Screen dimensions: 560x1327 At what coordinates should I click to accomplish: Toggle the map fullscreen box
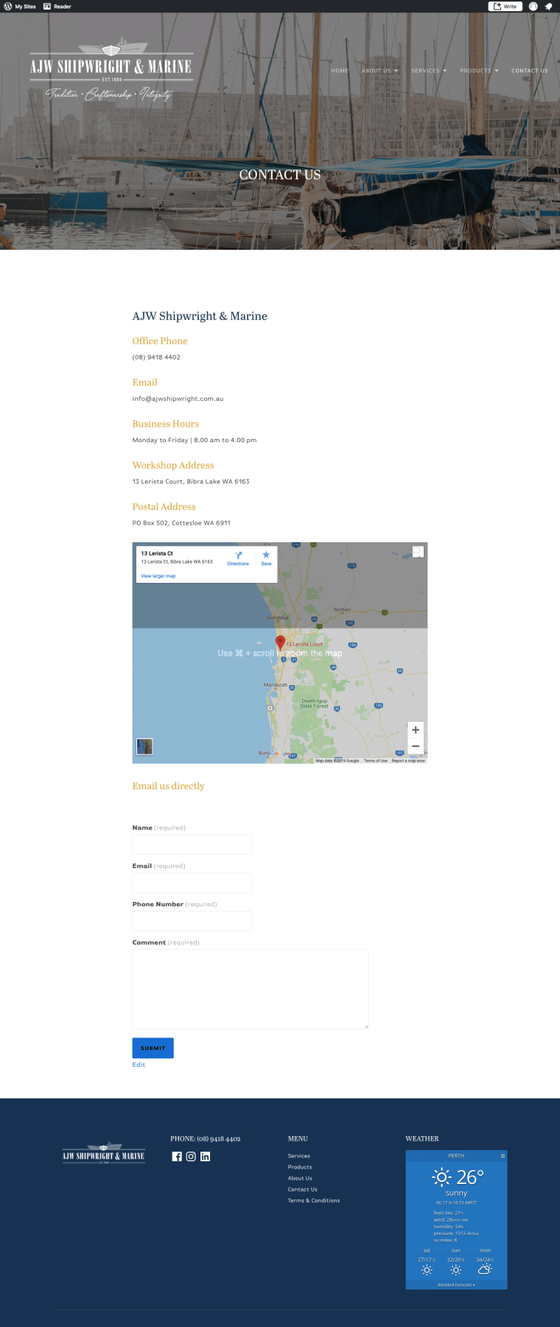(417, 551)
